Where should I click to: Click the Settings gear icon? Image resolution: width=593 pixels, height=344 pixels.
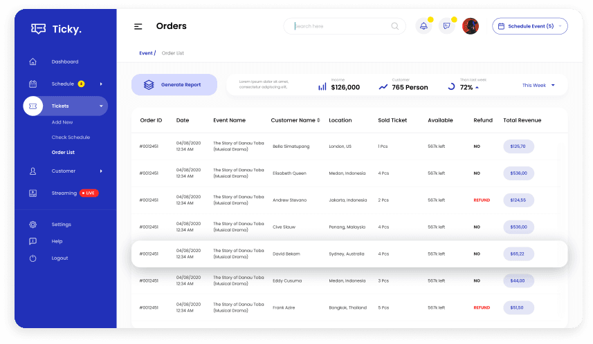(33, 224)
